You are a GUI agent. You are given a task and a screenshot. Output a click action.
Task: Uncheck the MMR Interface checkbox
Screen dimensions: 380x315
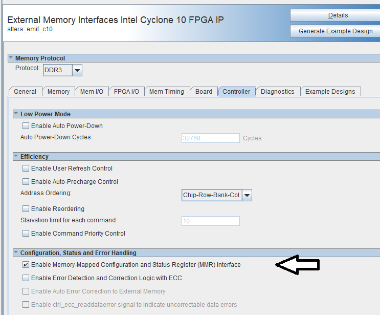pyautogui.click(x=26, y=264)
